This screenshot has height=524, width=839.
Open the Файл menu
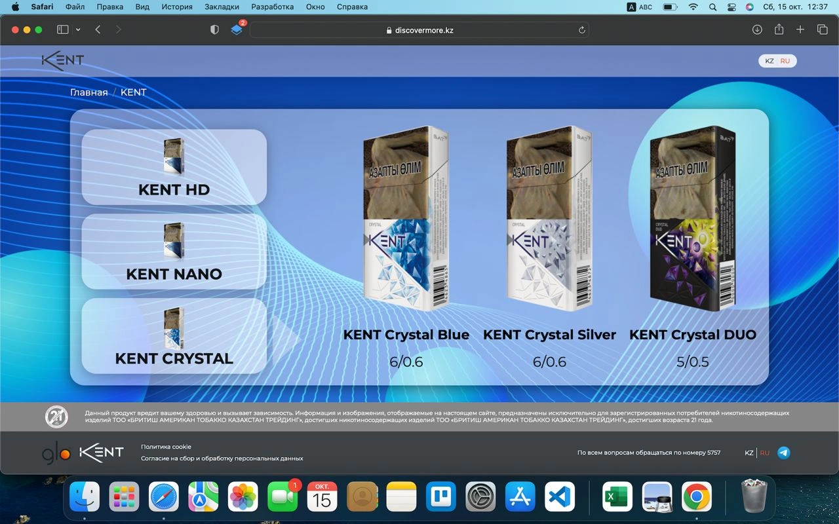point(75,7)
